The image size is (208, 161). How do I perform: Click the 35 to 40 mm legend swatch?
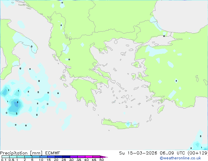coord(81,157)
